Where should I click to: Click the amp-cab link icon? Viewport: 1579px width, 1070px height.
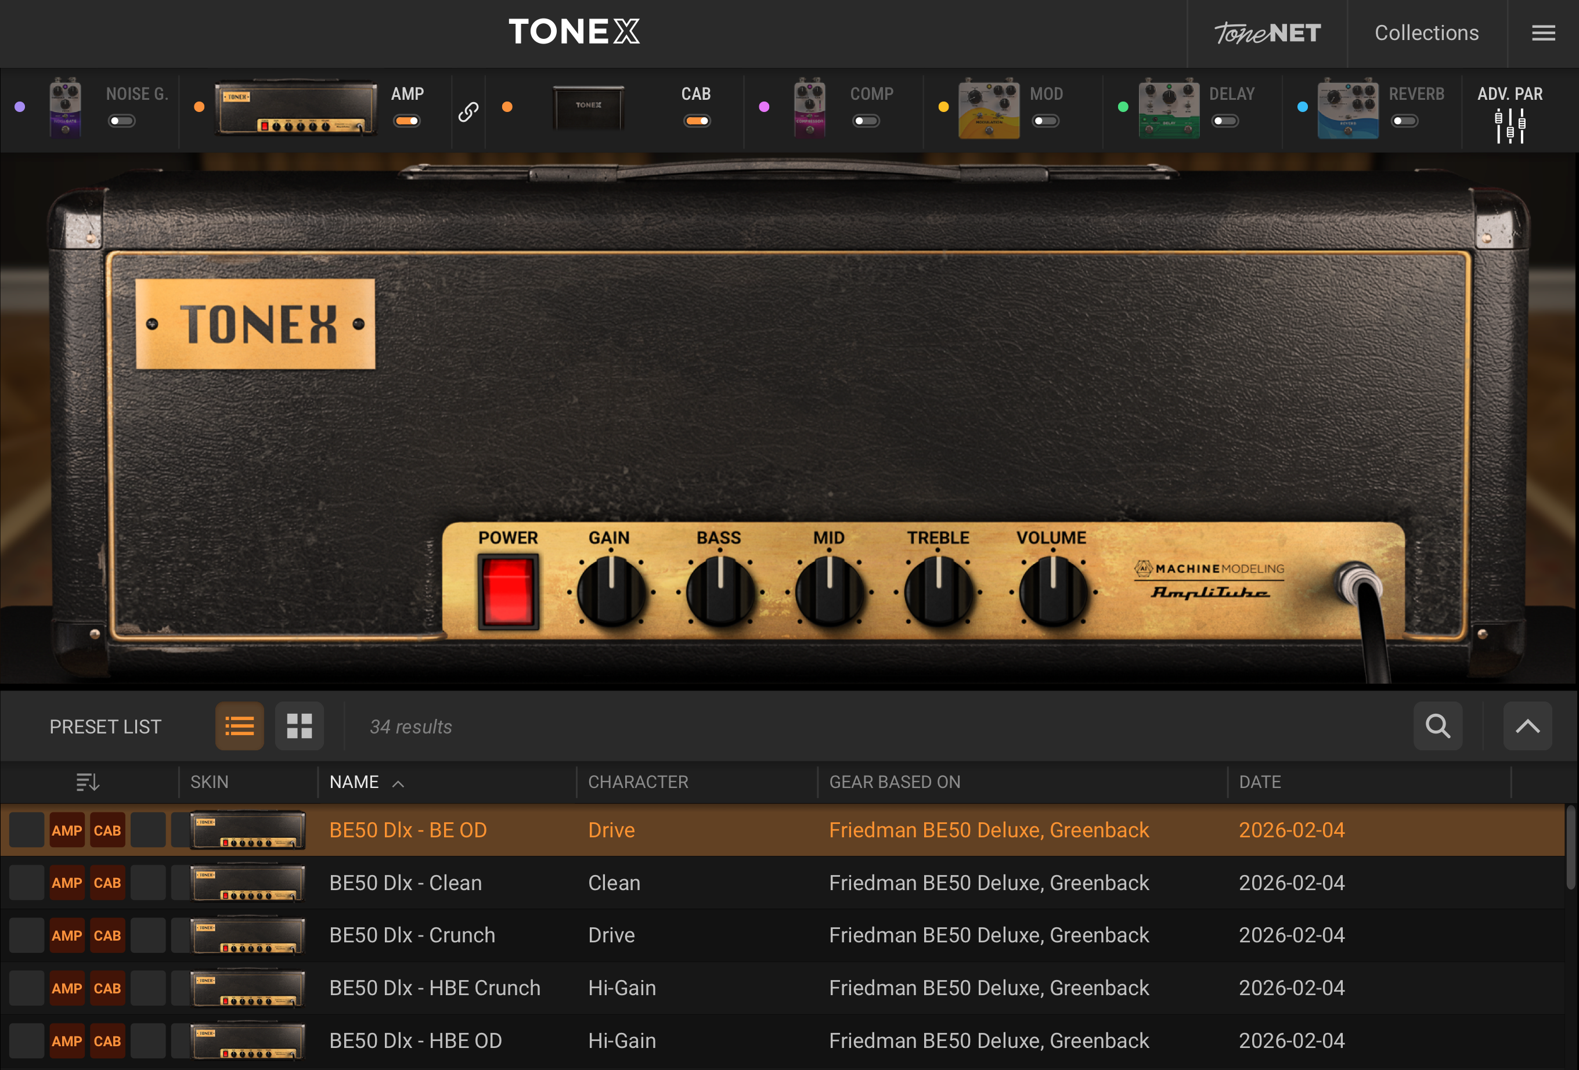468,111
